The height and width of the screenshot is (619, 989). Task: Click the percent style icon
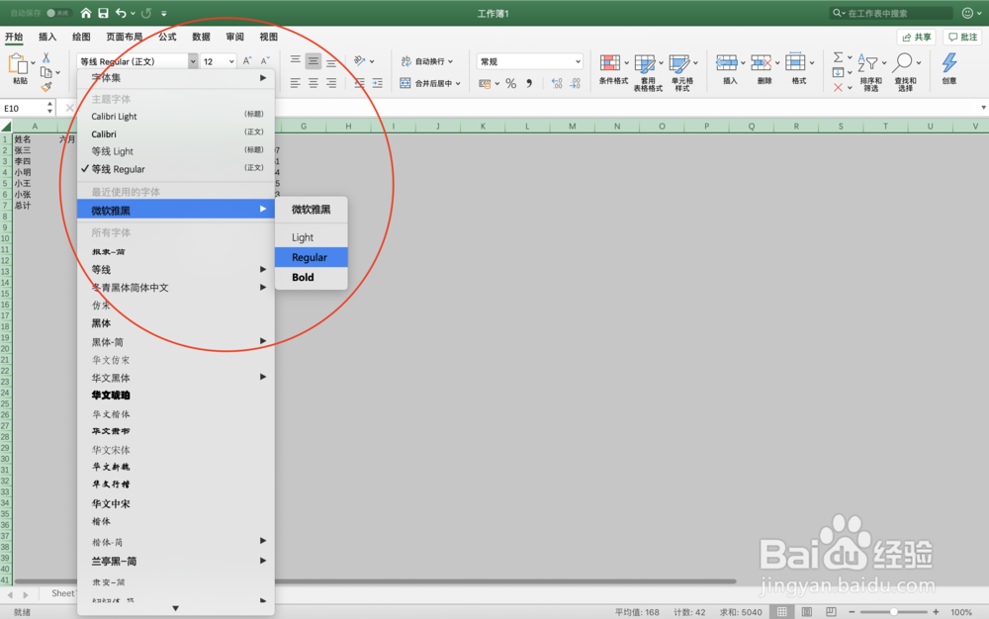pos(511,83)
